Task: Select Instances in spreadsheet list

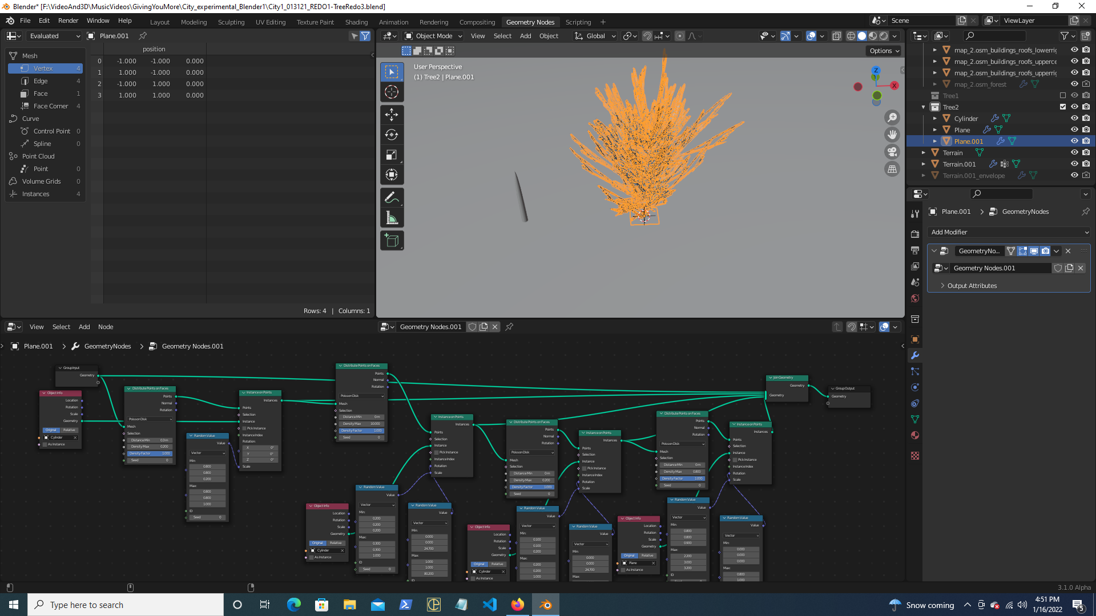Action: [x=46, y=194]
